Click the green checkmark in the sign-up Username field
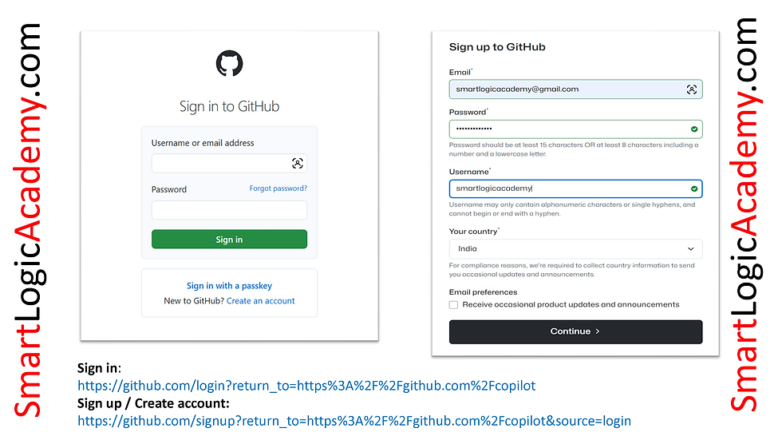782x440 pixels. (x=694, y=188)
